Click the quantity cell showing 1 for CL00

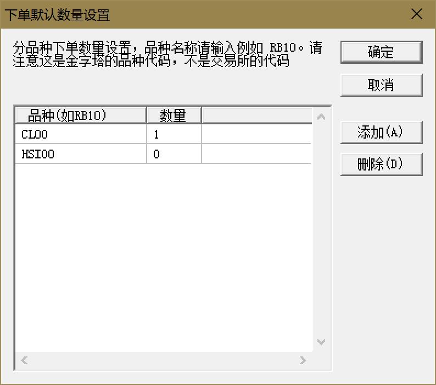click(x=174, y=134)
